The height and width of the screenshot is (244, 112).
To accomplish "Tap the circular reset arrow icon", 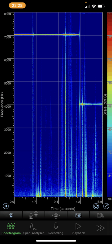I will point(96,206).
